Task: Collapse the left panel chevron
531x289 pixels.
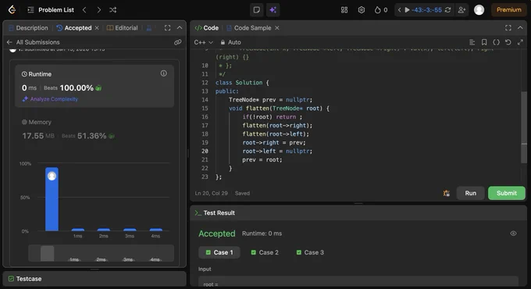Action: pos(180,28)
